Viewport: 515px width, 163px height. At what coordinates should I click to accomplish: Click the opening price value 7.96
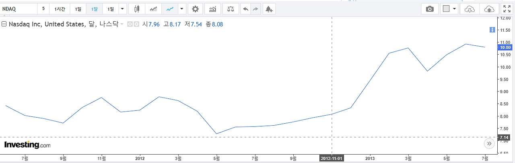pos(154,24)
